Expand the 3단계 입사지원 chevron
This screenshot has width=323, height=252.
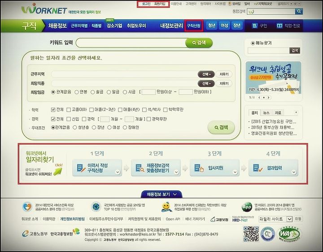(x=235, y=172)
